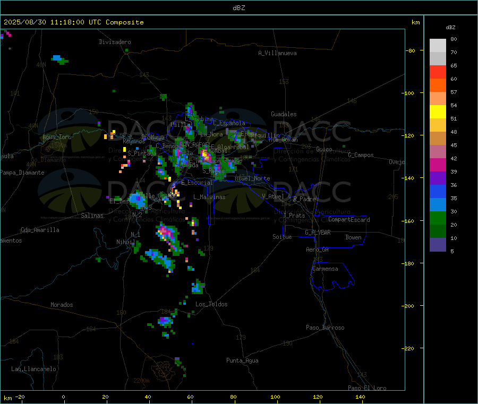
Task: Click the J_Prats map label
Action: (294, 216)
